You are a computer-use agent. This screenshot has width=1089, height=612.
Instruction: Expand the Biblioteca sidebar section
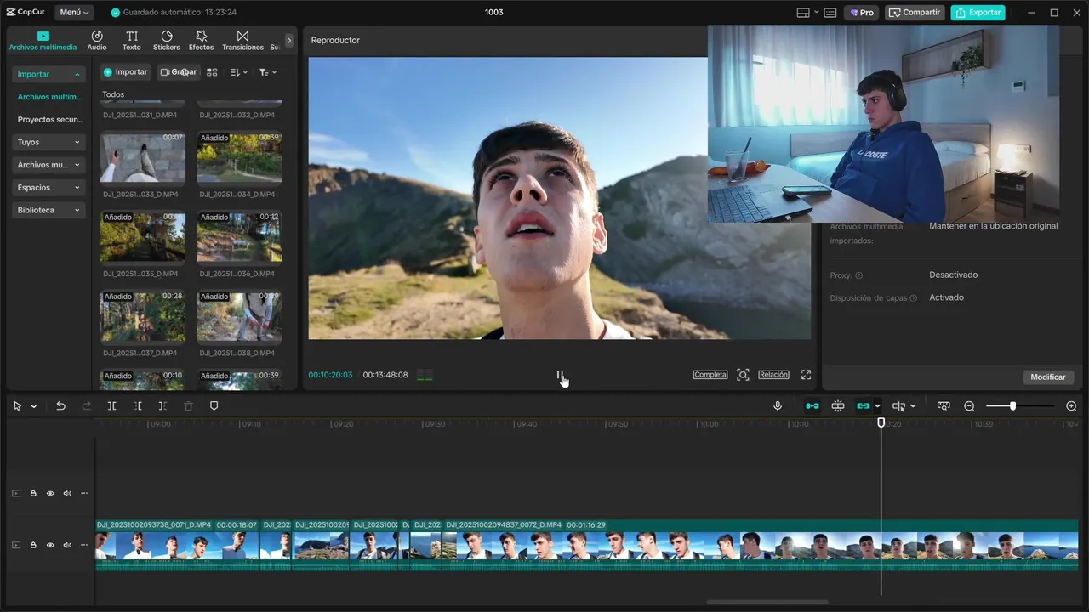point(48,210)
